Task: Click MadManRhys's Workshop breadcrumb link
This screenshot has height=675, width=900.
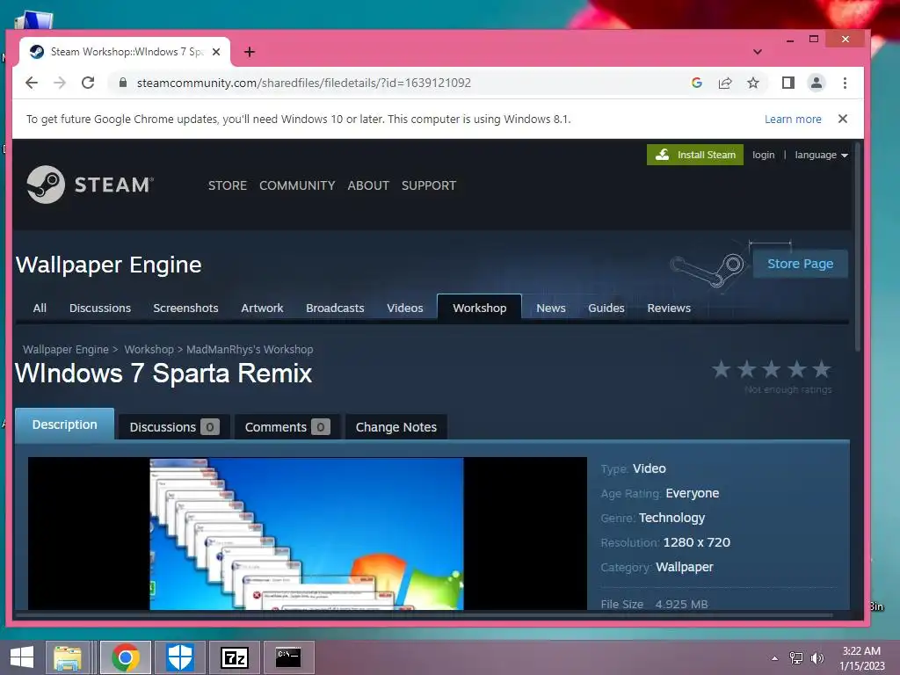Action: (x=250, y=349)
